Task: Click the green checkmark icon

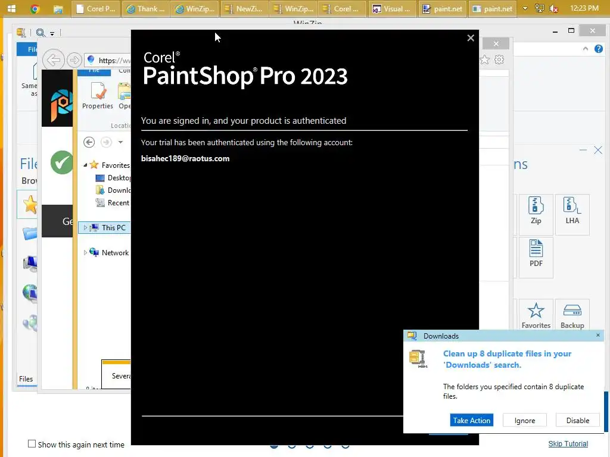Action: (61, 162)
